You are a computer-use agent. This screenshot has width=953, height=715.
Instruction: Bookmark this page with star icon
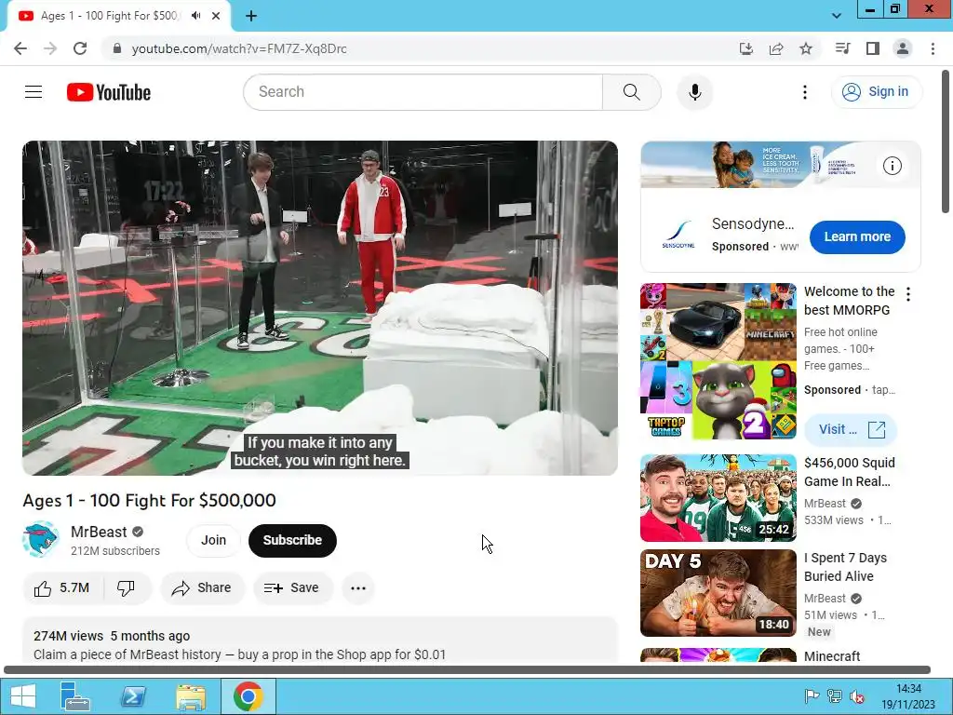(805, 48)
